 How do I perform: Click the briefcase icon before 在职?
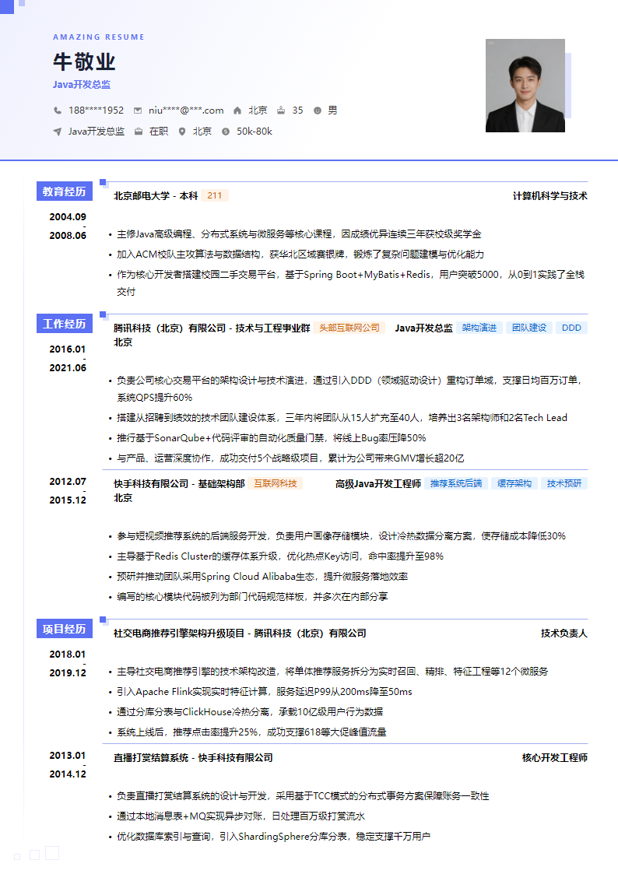139,132
